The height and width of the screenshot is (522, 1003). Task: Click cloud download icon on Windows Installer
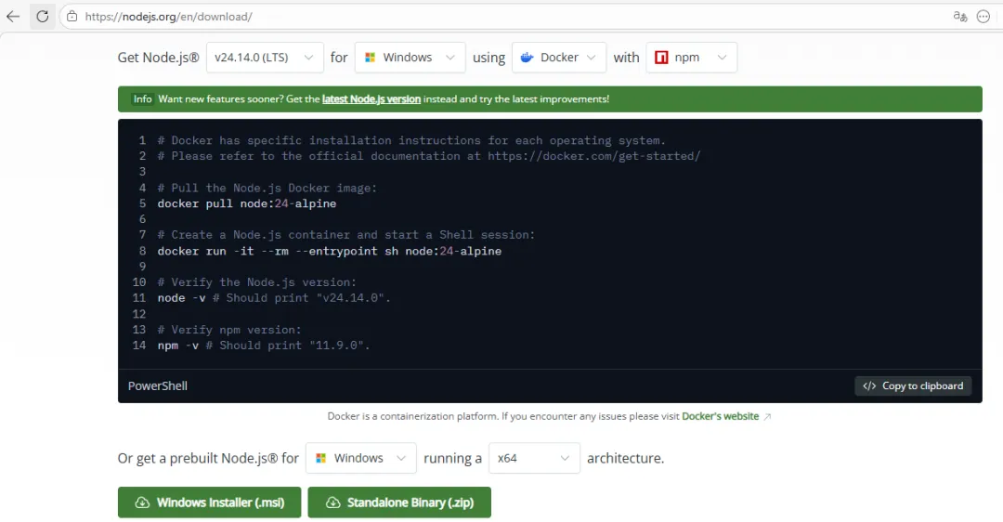point(142,502)
